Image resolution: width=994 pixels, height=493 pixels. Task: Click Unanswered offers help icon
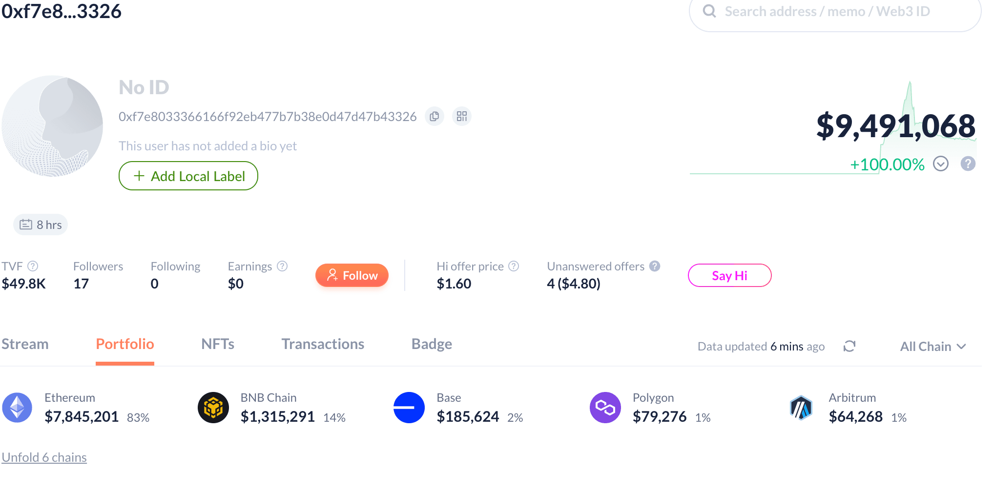coord(655,266)
